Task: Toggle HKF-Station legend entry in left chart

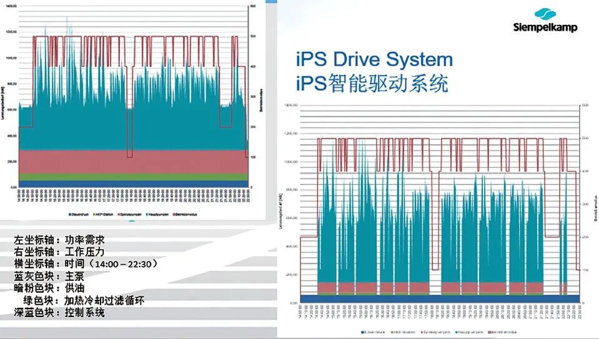Action: pyautogui.click(x=103, y=215)
